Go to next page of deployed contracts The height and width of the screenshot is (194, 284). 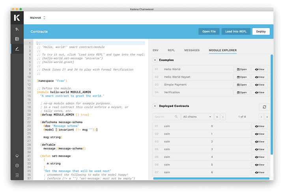point(261,117)
